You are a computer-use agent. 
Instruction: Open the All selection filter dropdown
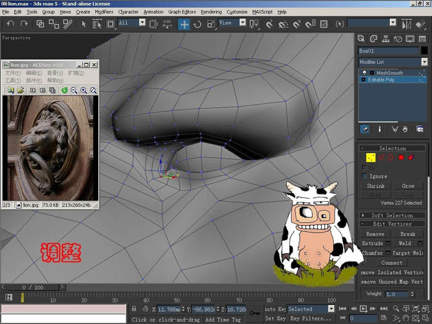coord(142,22)
